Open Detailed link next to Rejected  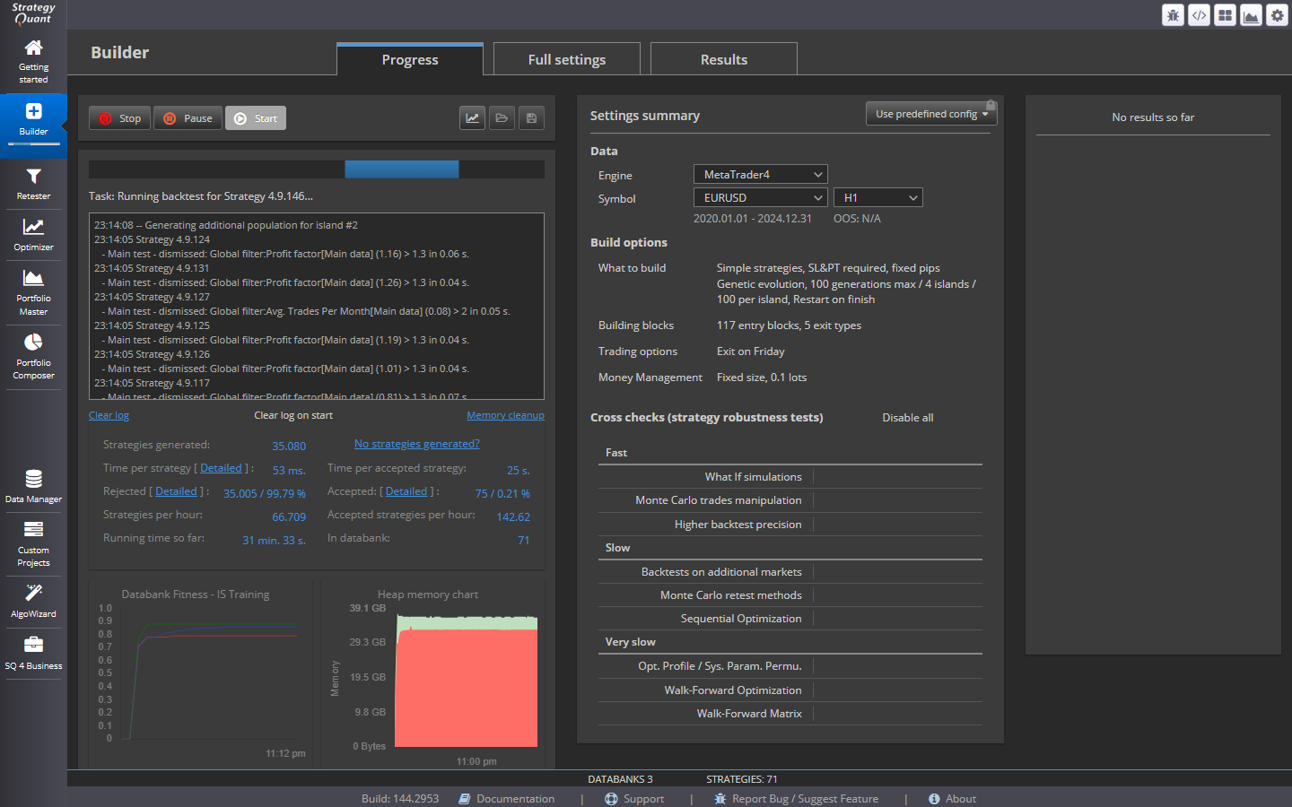176,491
